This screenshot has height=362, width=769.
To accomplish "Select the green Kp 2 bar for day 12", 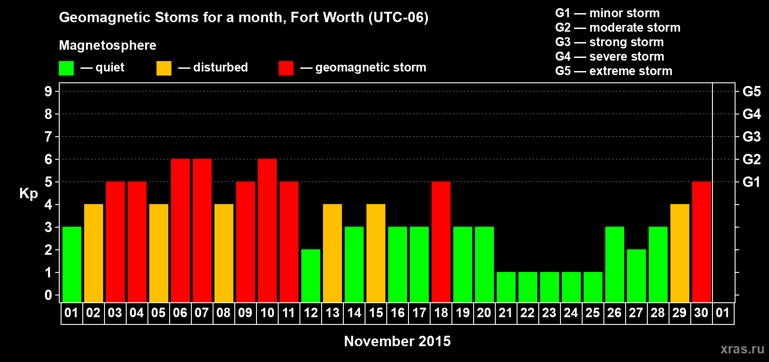I will [311, 276].
